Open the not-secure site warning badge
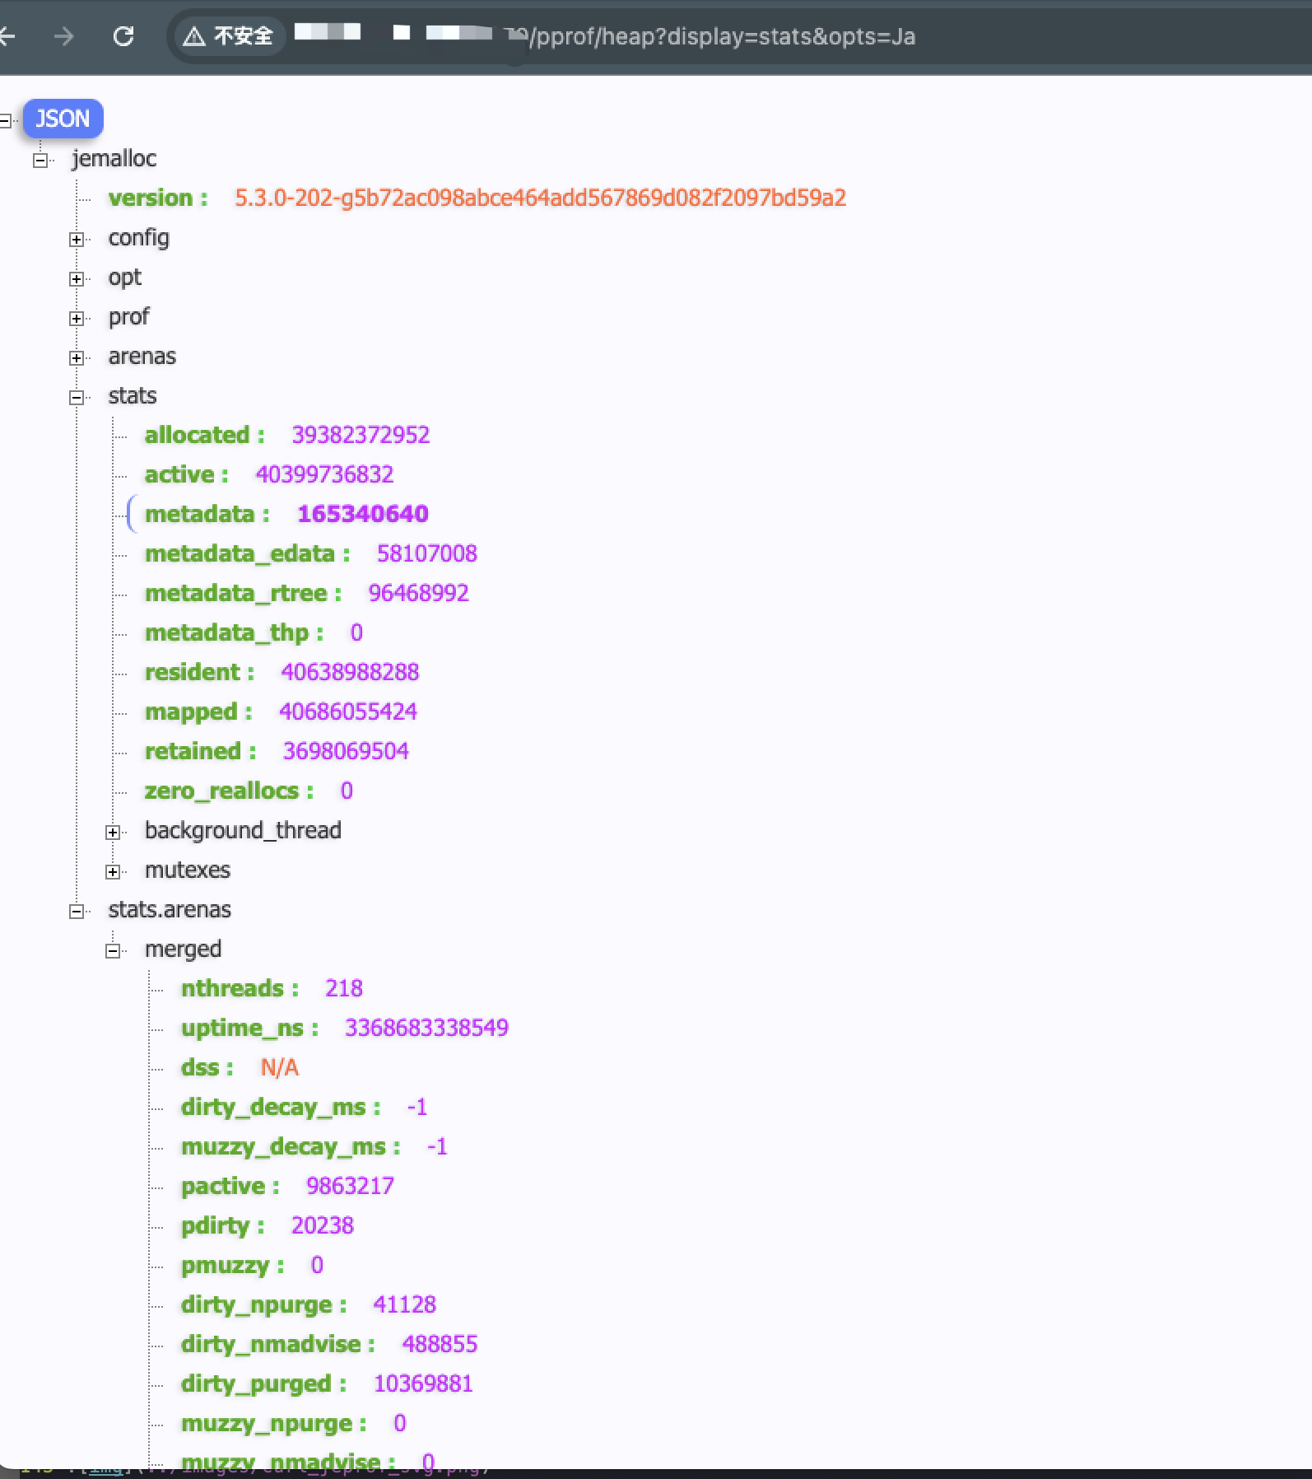This screenshot has width=1312, height=1479. [228, 36]
